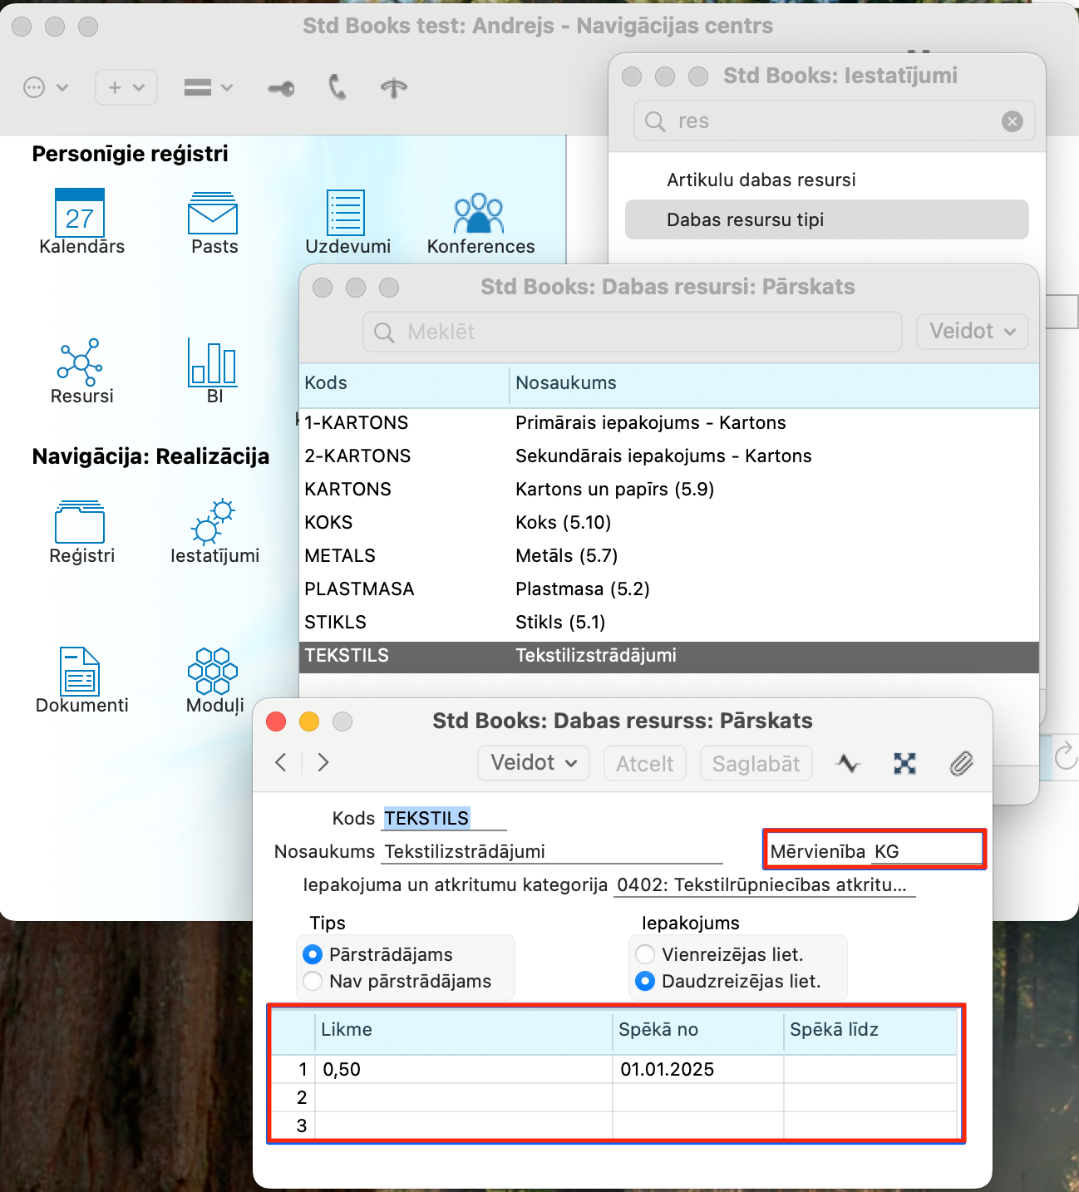
Task: Click the Meklēt search field
Action: click(632, 332)
